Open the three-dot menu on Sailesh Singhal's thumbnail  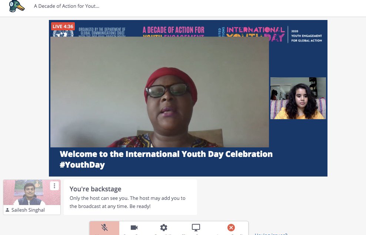tap(54, 186)
